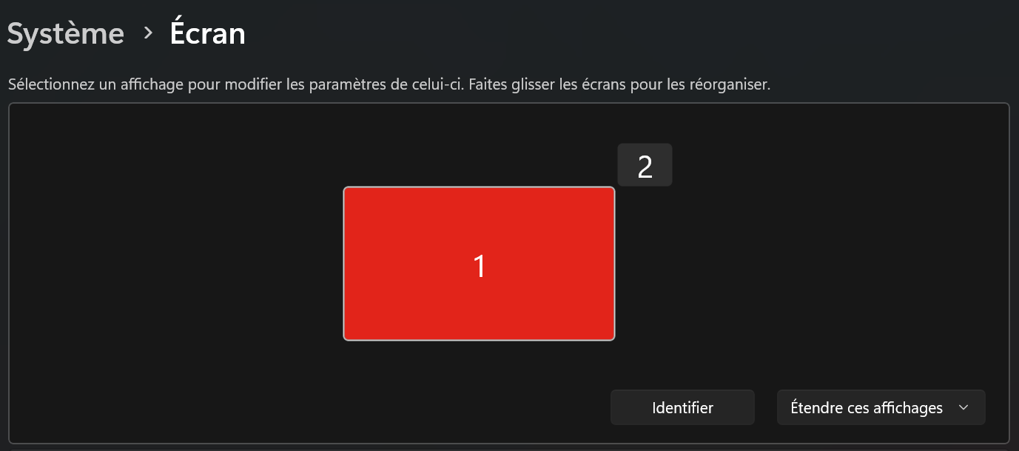Choose the small gray secondary monitor tile

tap(645, 165)
